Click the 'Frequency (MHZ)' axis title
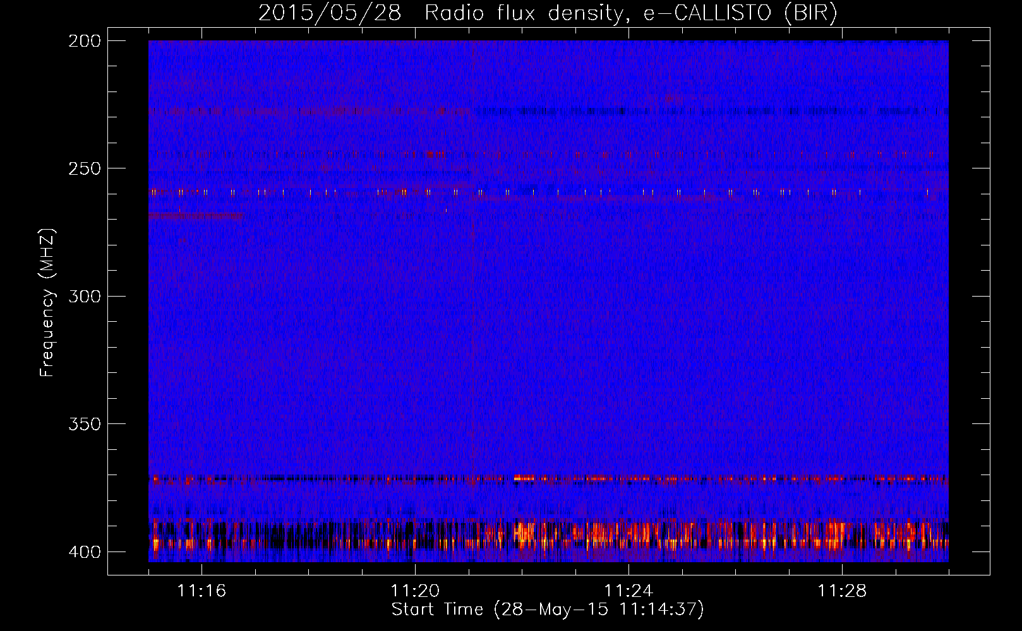The height and width of the screenshot is (631, 1022). 47,302
